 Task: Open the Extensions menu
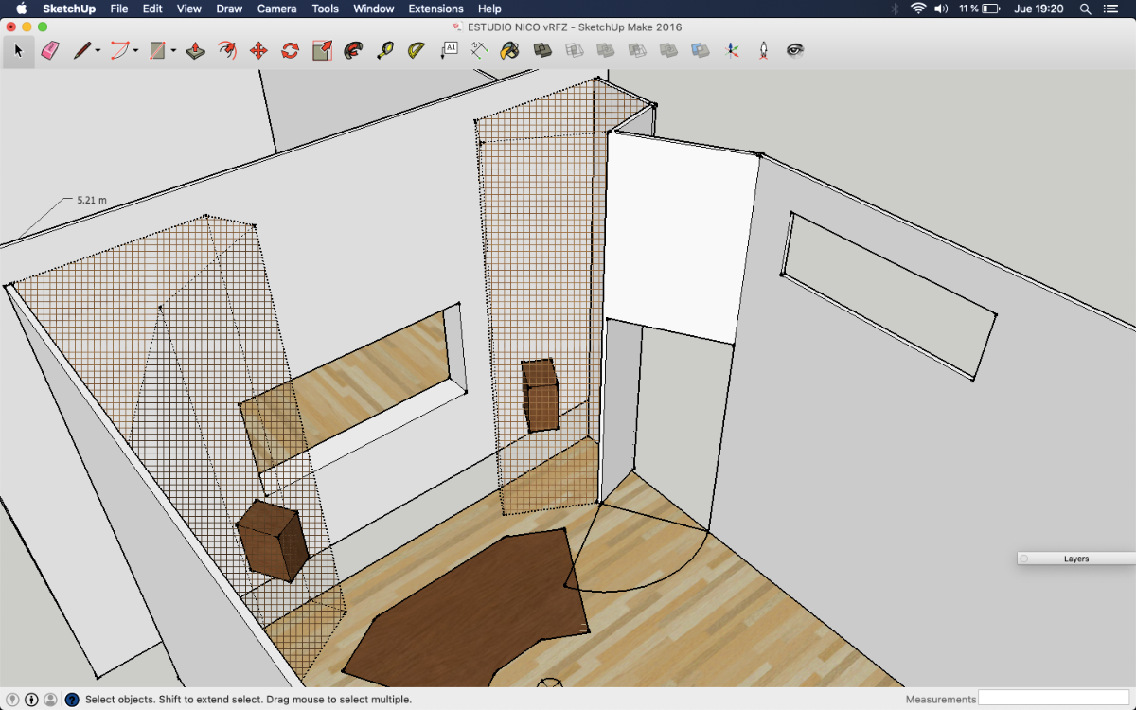[435, 9]
